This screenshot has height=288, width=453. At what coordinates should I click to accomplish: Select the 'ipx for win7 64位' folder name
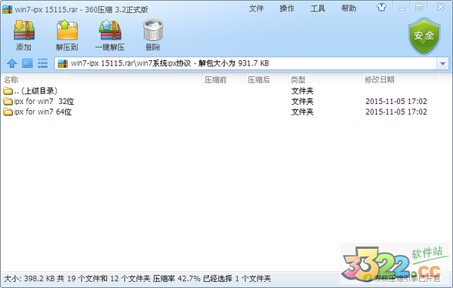coord(43,112)
